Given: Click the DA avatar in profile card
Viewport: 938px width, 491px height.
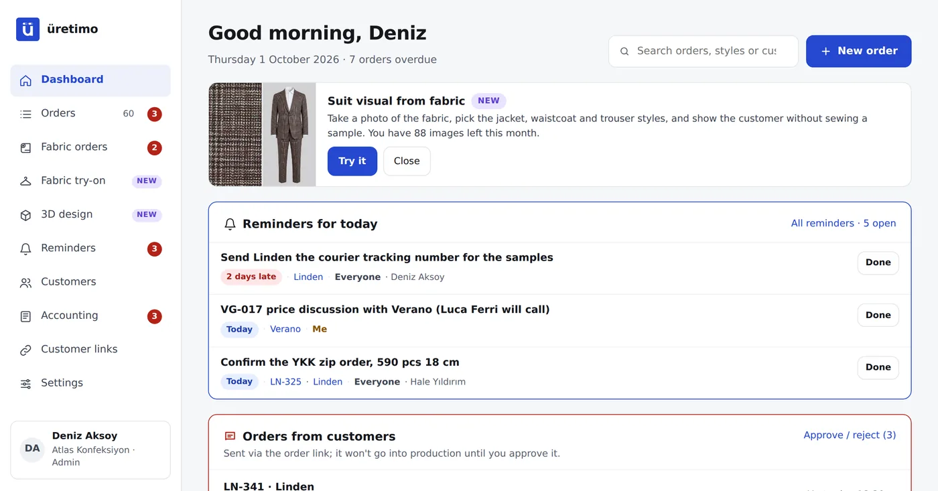Looking at the screenshot, I should pos(32,449).
